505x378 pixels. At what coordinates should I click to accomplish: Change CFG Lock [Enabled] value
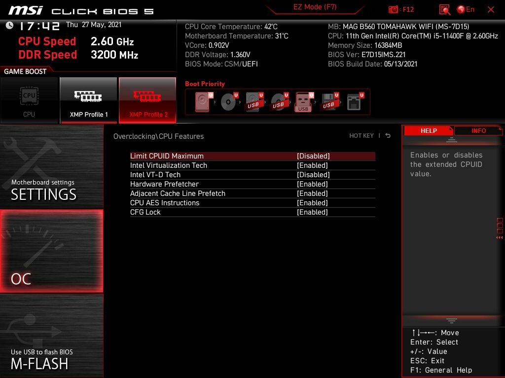312,212
